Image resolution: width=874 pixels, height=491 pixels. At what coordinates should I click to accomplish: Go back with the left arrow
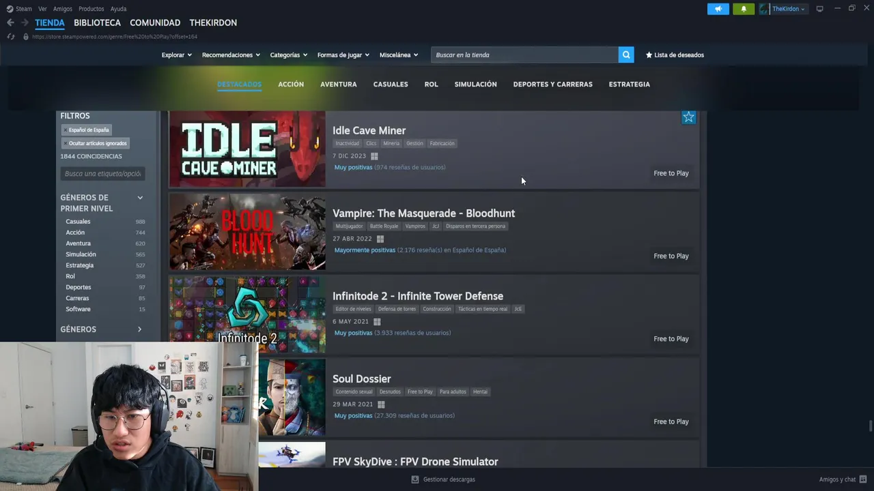(10, 23)
